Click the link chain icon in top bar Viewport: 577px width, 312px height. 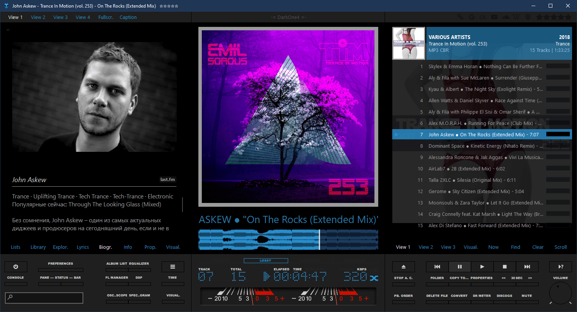pyautogui.click(x=460, y=17)
